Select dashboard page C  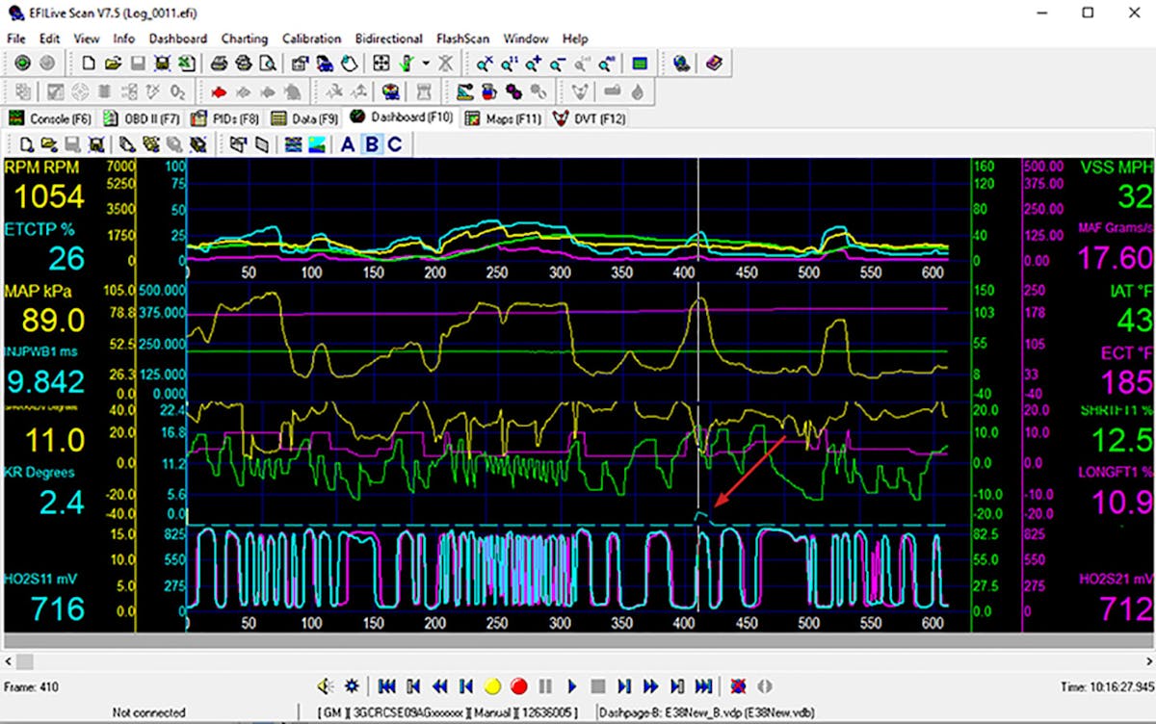pos(394,144)
